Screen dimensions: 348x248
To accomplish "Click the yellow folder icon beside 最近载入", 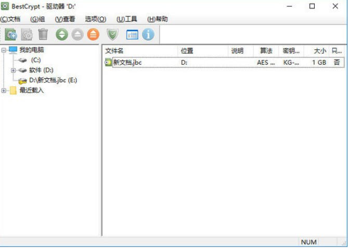I will click(x=13, y=91).
